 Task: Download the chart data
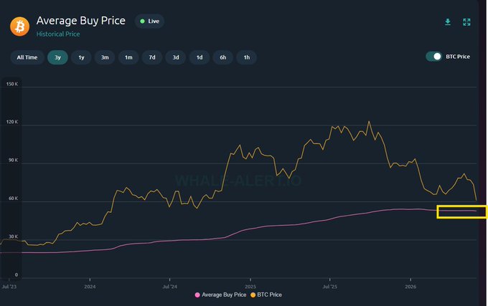(448, 22)
